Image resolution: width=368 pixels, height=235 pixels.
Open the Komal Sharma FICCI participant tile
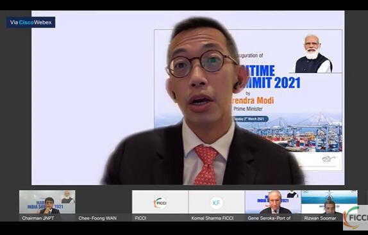coord(217,206)
